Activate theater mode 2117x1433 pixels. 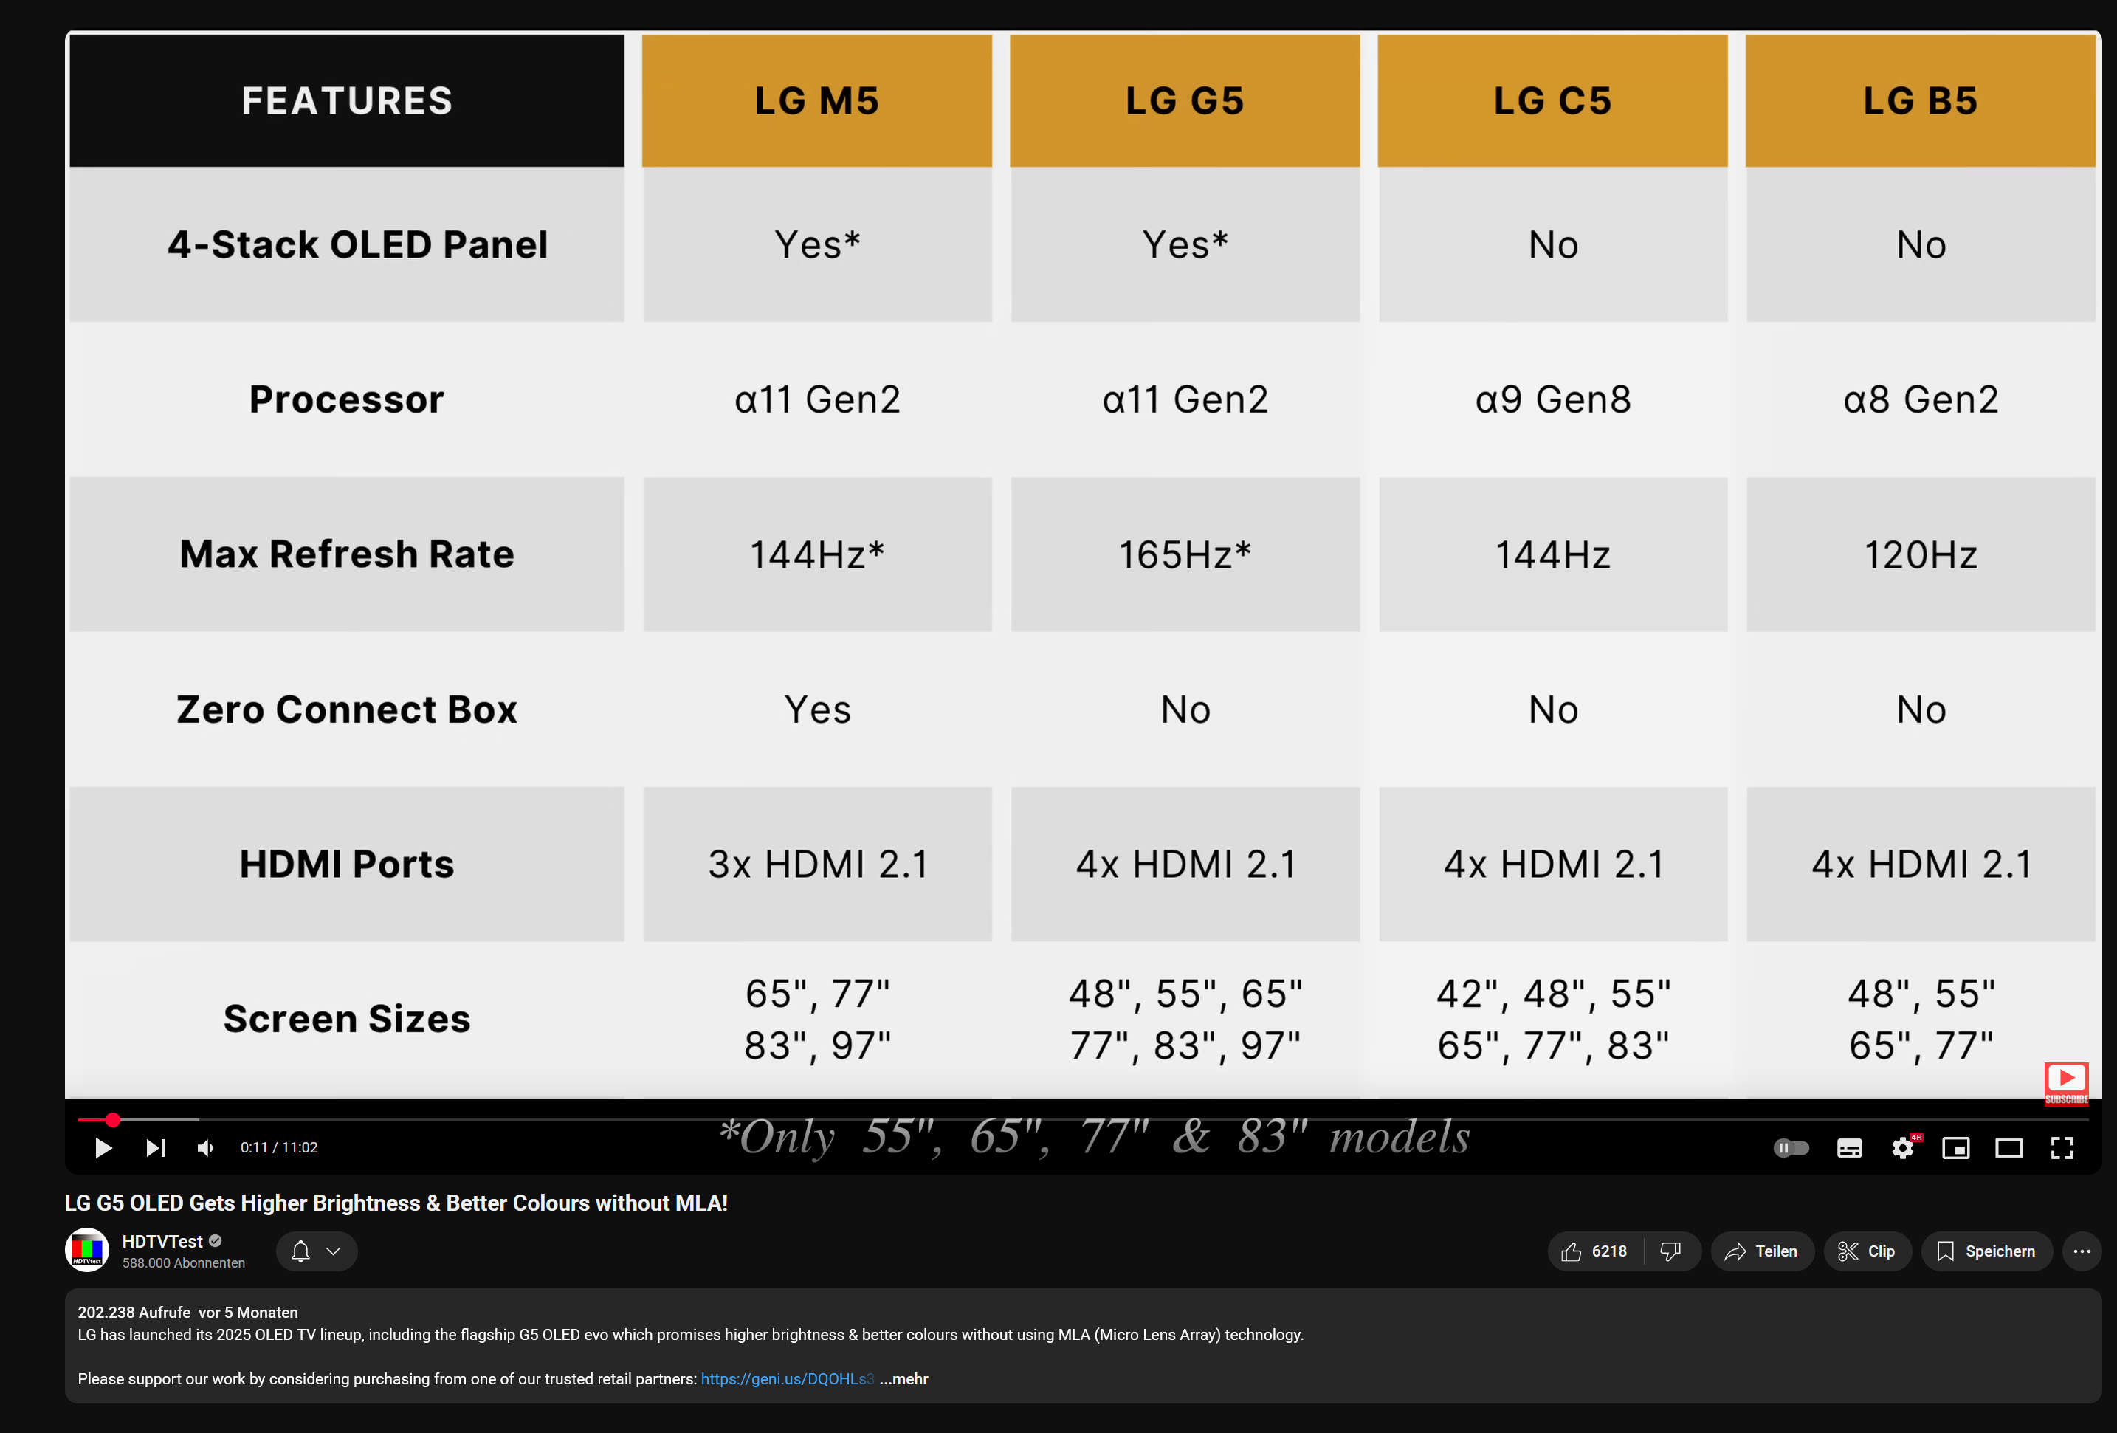point(2009,1147)
